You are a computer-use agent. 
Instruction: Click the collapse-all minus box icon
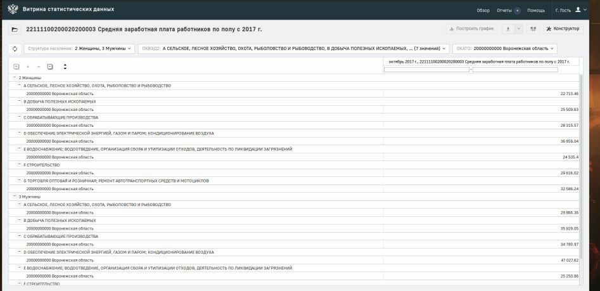(x=50, y=67)
